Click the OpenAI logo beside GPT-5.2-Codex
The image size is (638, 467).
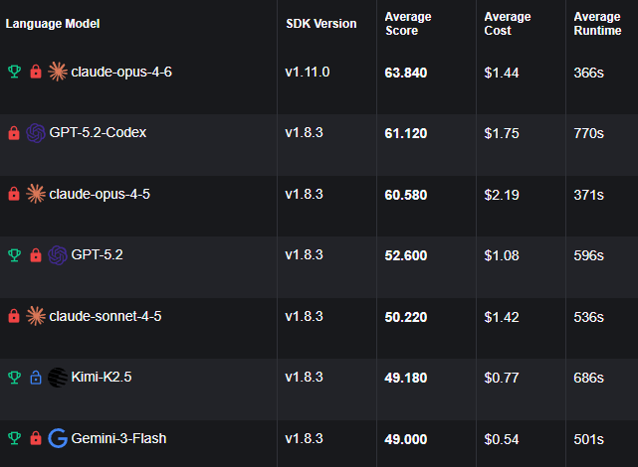[36, 133]
